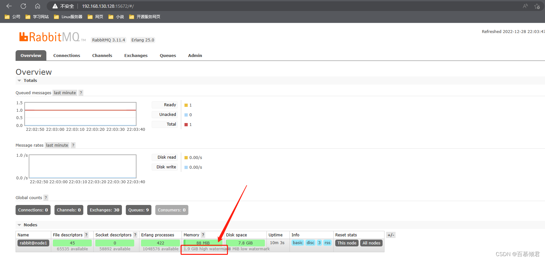Click the basic info tag

[x=298, y=243]
